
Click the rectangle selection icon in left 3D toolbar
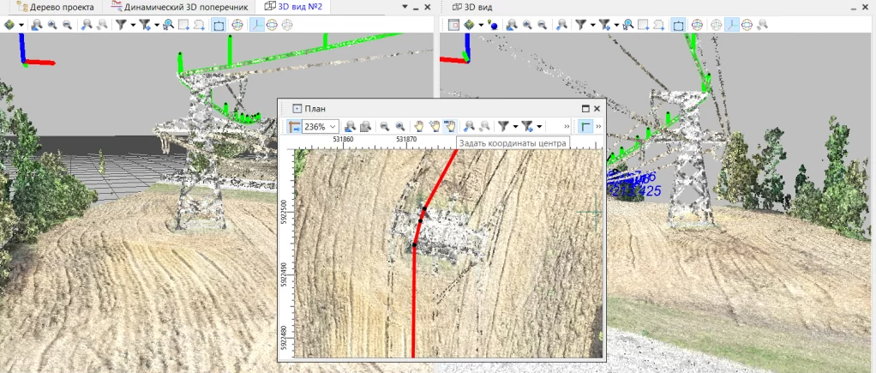pos(183,25)
